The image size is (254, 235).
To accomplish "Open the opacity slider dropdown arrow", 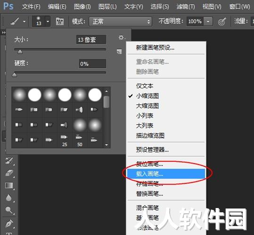I will [x=208, y=21].
